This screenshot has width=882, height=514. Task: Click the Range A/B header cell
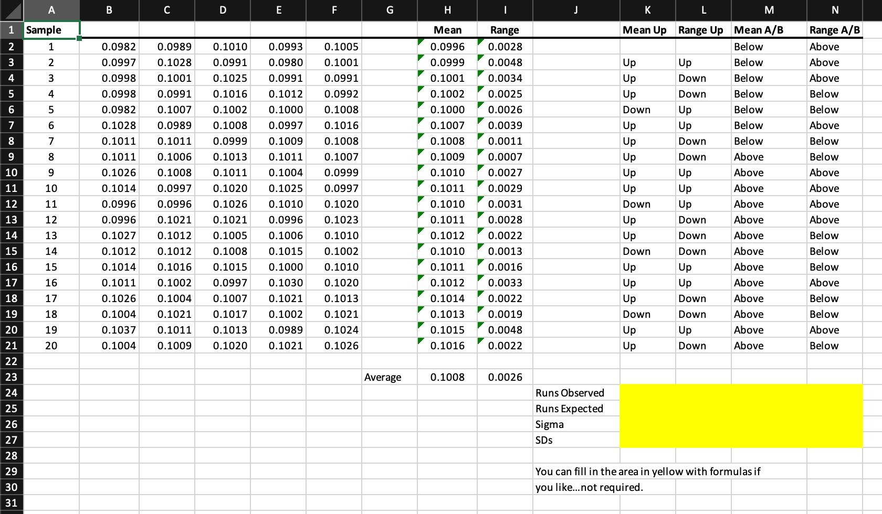coord(835,30)
